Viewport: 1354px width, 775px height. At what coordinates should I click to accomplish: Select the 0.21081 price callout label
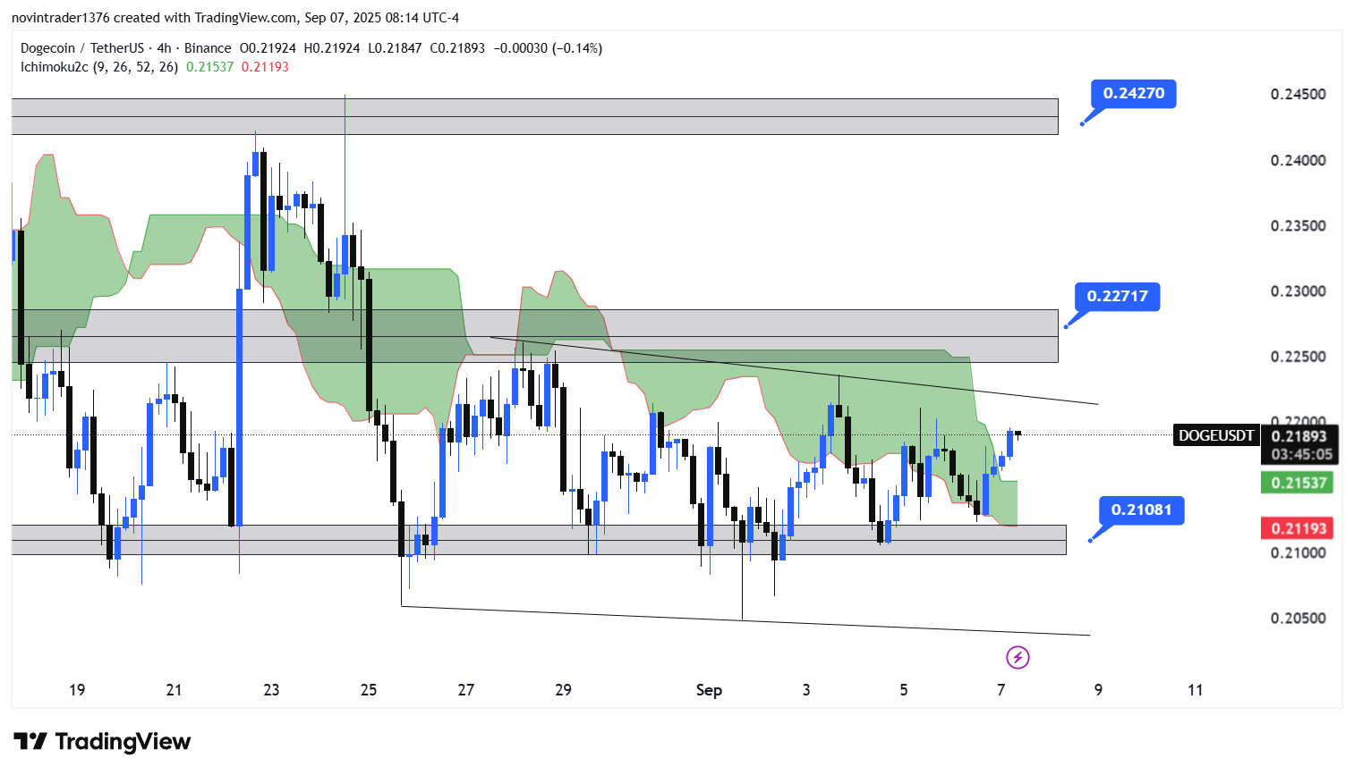[x=1141, y=510]
